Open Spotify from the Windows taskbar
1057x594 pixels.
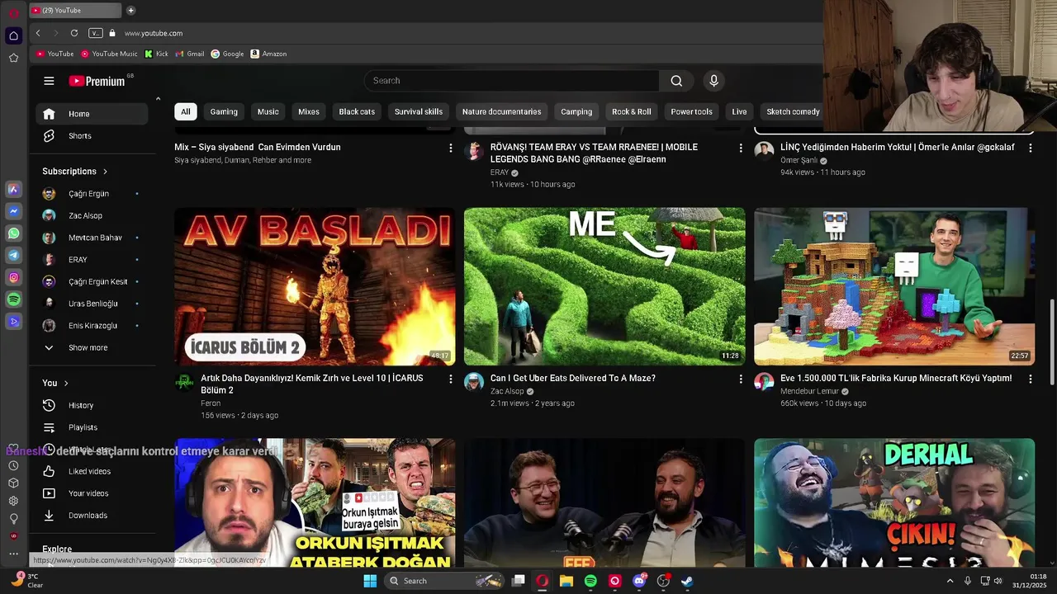590,581
